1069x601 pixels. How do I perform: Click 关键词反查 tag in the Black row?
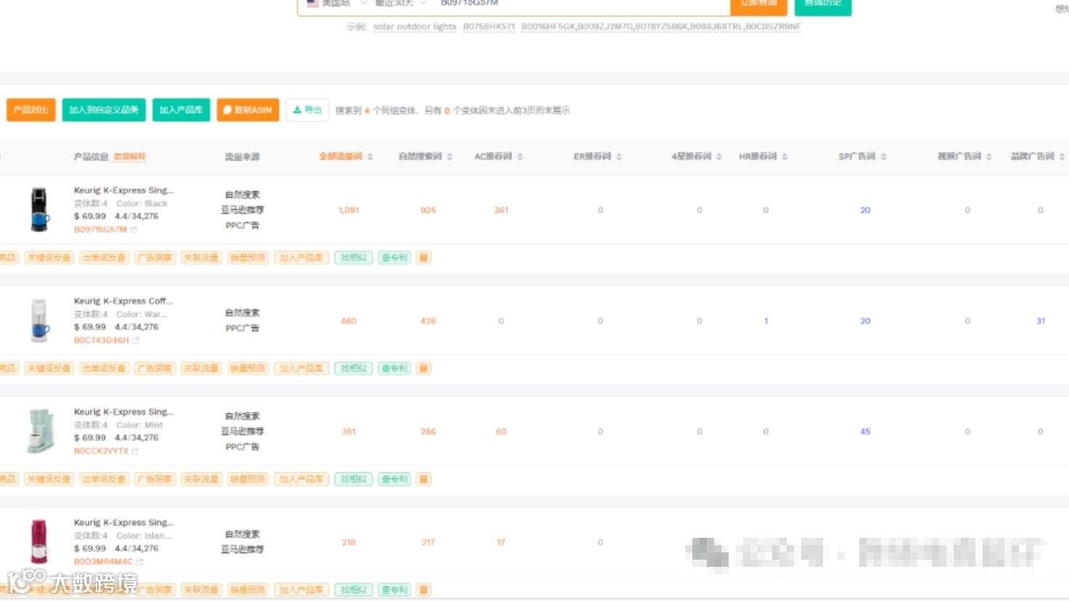pos(49,258)
